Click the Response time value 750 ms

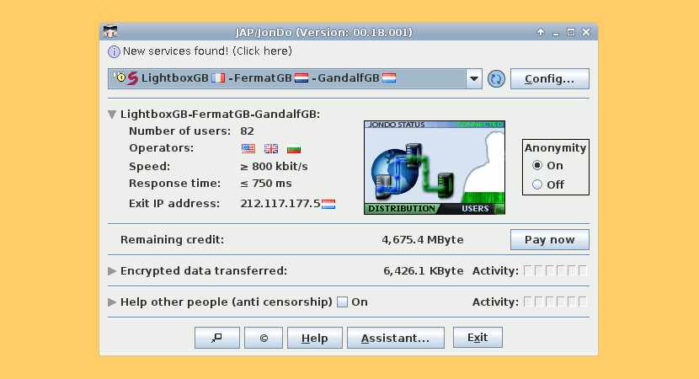click(266, 184)
